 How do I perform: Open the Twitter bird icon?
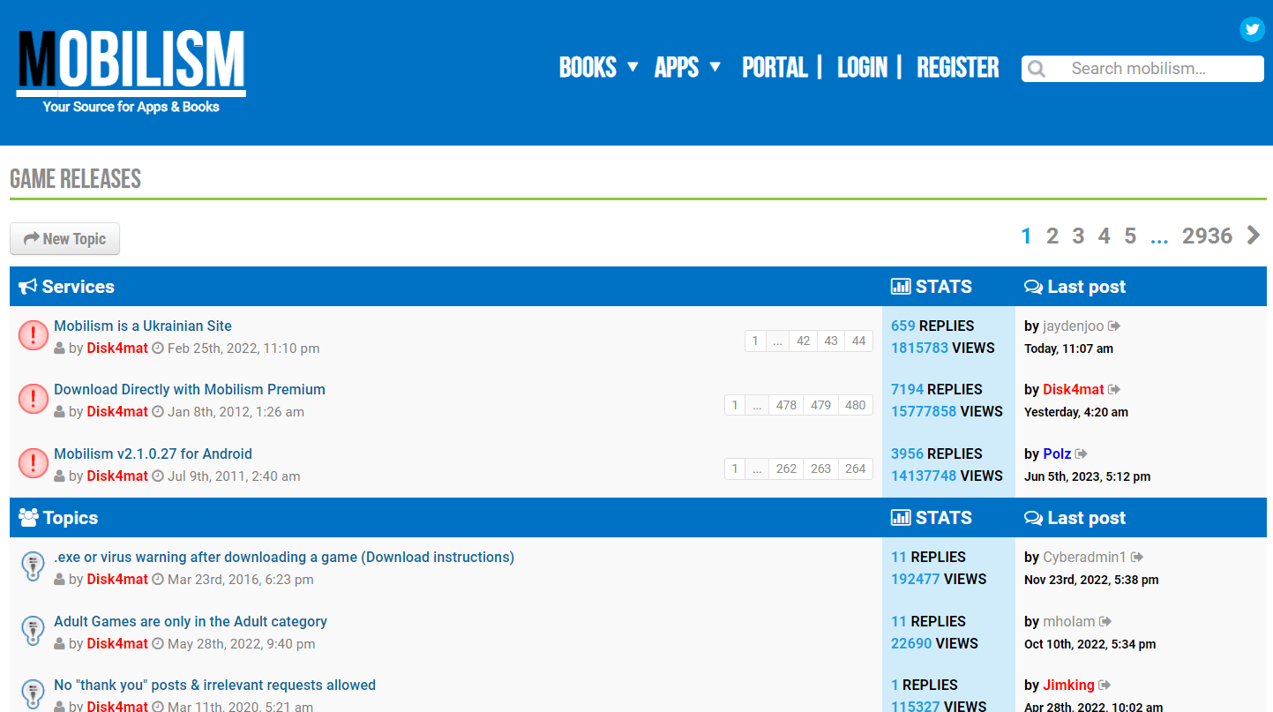pyautogui.click(x=1252, y=29)
